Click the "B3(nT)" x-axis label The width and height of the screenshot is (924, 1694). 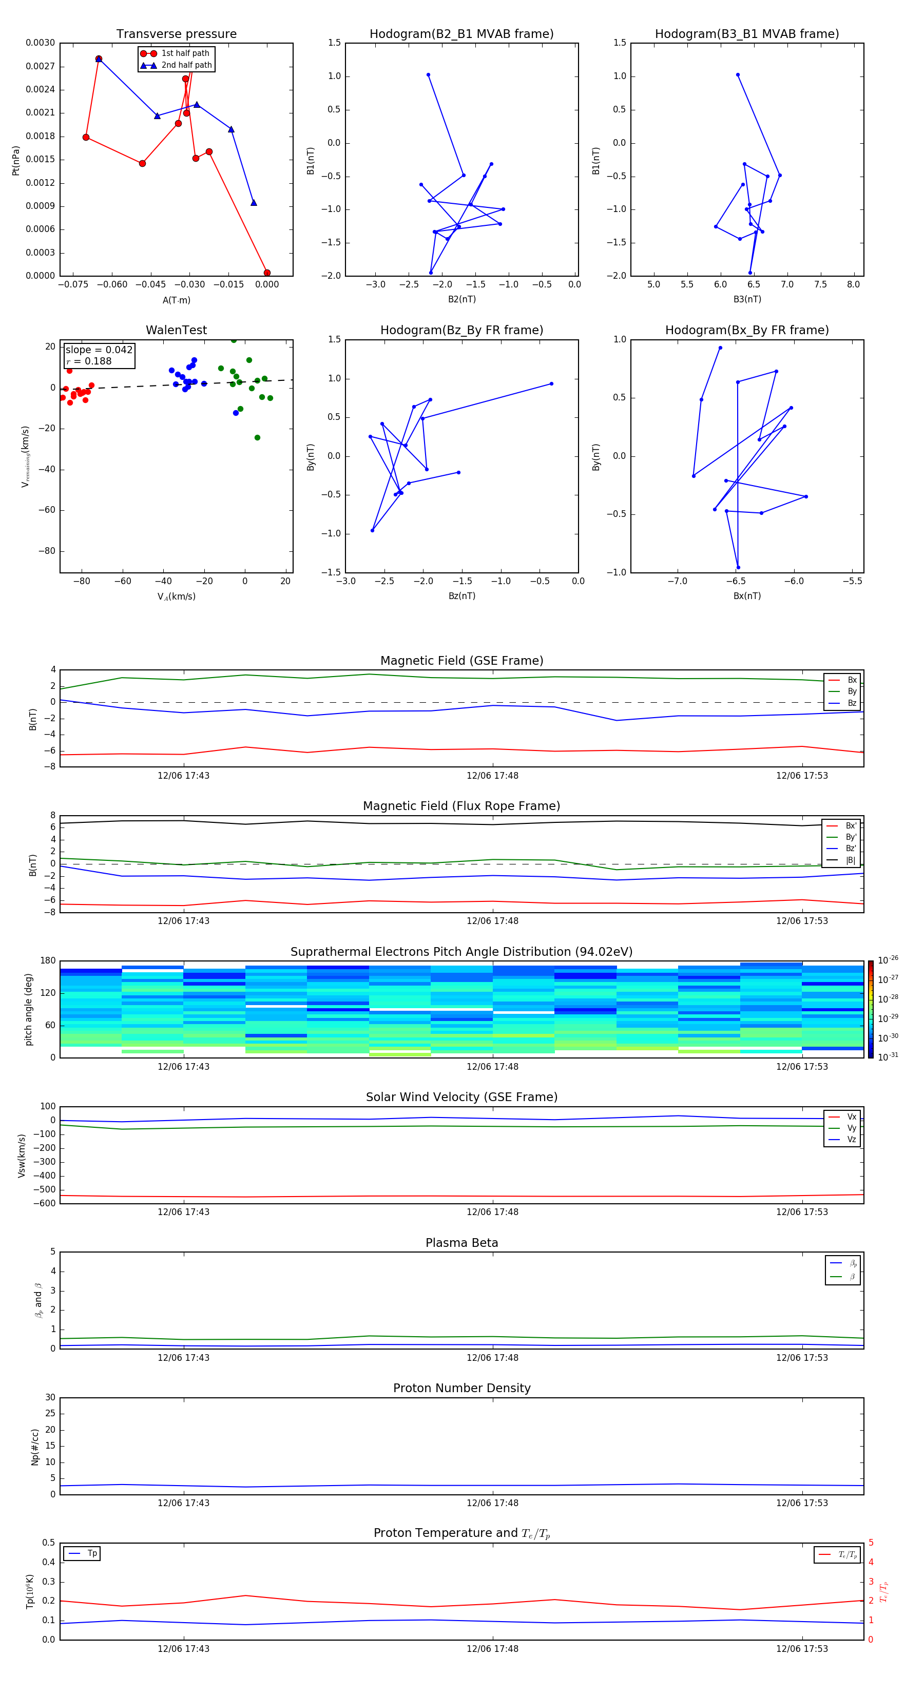[x=747, y=299]
